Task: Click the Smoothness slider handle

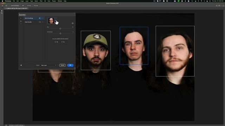Action: [60, 34]
